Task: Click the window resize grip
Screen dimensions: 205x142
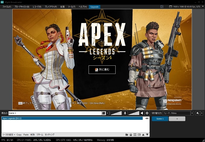Action: pyautogui.click(x=204, y=141)
